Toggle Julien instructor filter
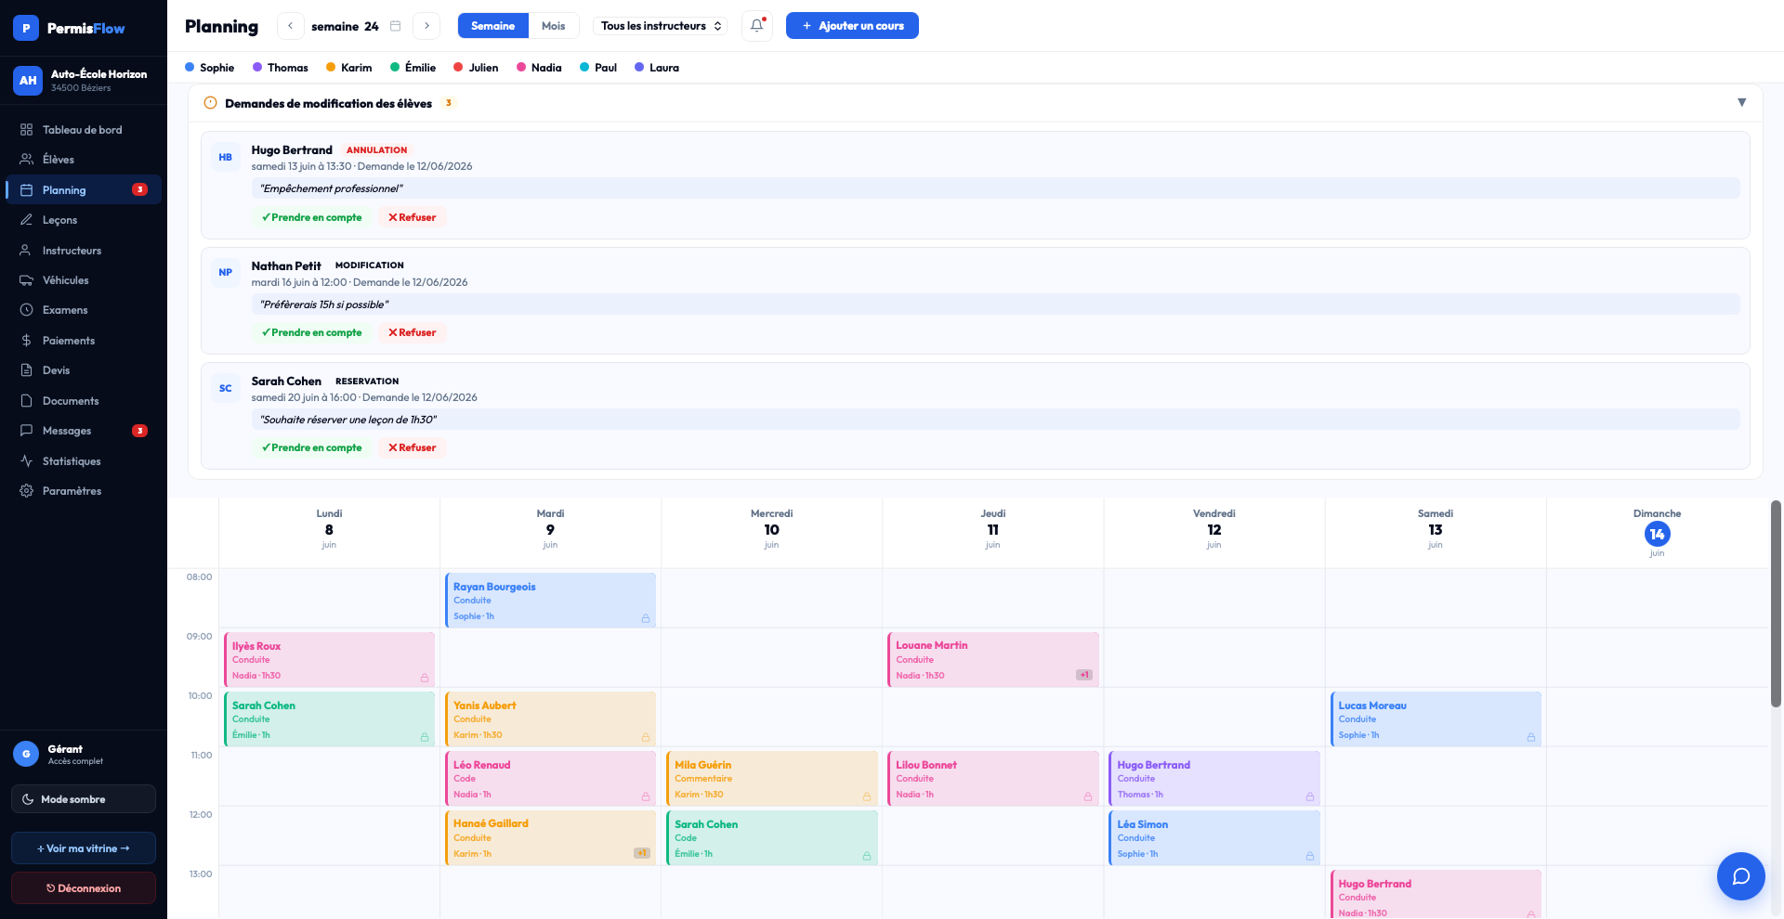 [476, 68]
